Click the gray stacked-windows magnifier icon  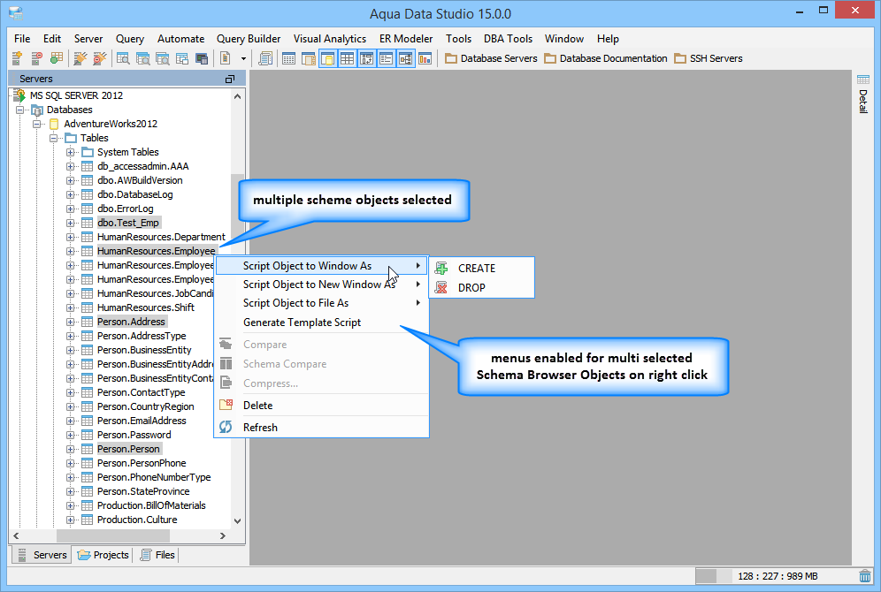click(x=163, y=57)
